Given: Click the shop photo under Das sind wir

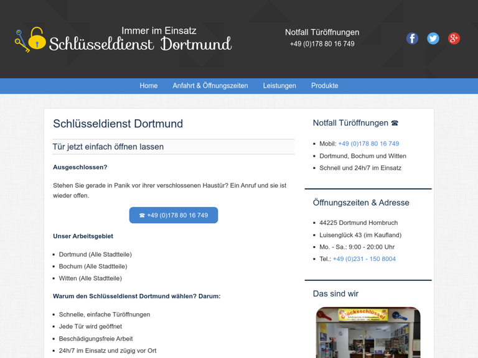Looking at the screenshot, I should [x=368, y=333].
